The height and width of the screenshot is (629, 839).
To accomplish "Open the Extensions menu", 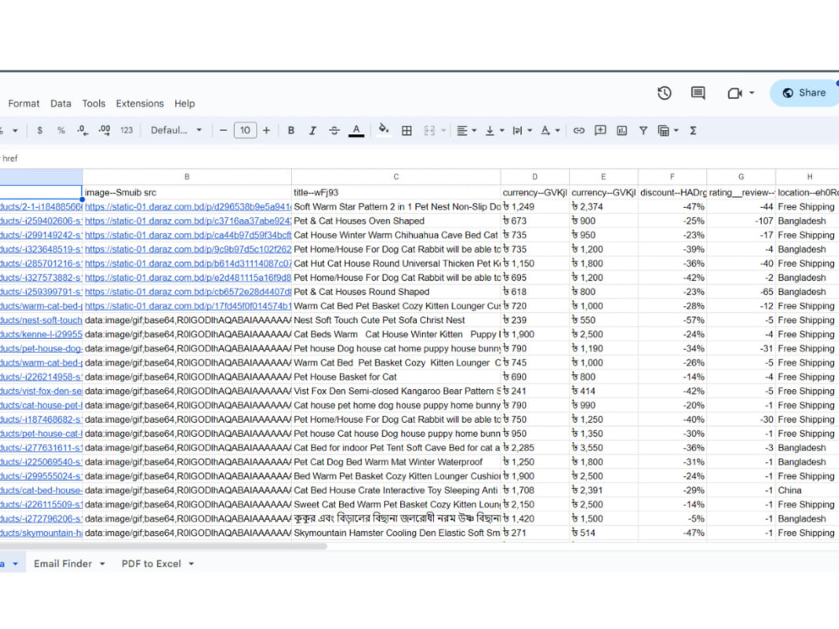I will (x=139, y=103).
